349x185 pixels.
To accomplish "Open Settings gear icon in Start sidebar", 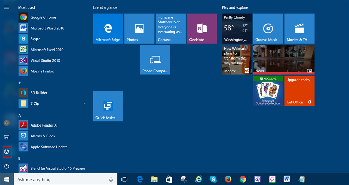I will [x=6, y=152].
